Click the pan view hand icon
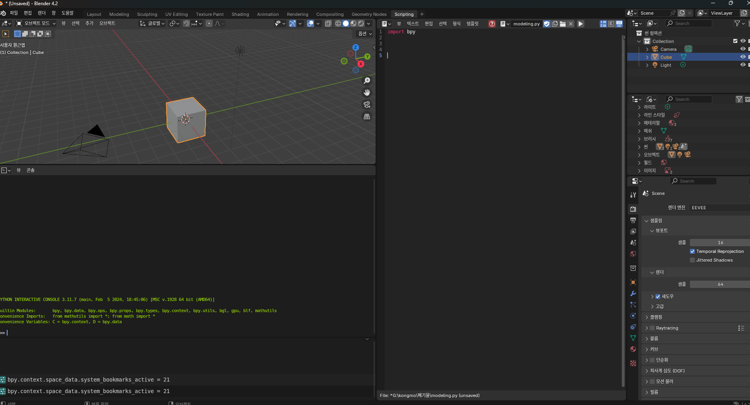750x405 pixels. tap(367, 93)
